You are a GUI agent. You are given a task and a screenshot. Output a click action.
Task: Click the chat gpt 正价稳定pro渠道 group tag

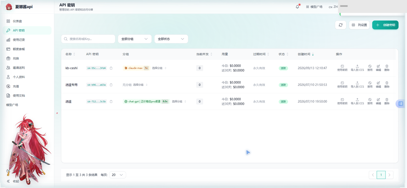(146, 102)
